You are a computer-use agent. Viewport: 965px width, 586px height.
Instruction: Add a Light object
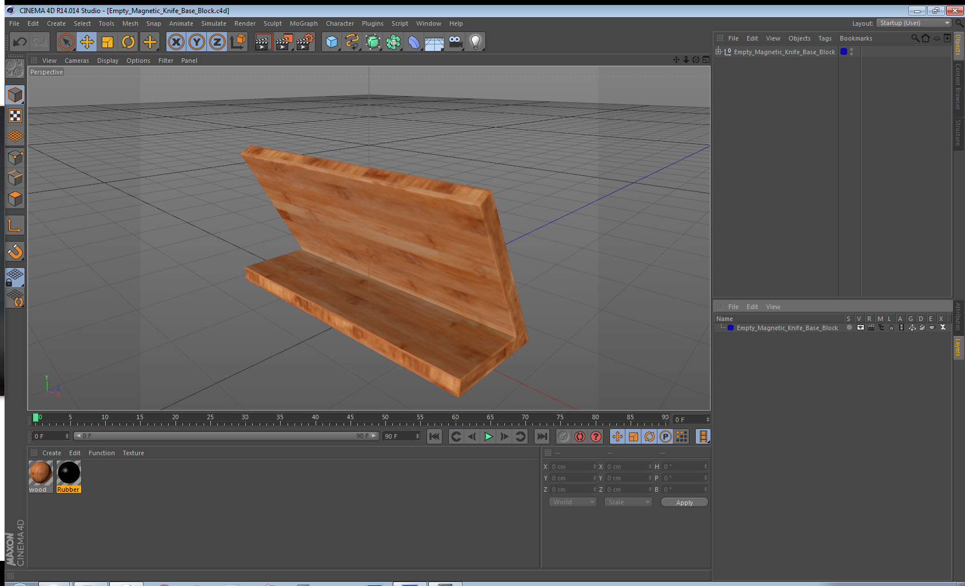click(476, 42)
